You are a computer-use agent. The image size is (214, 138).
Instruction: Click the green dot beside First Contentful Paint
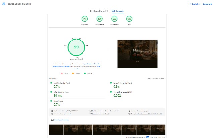coord(51,83)
